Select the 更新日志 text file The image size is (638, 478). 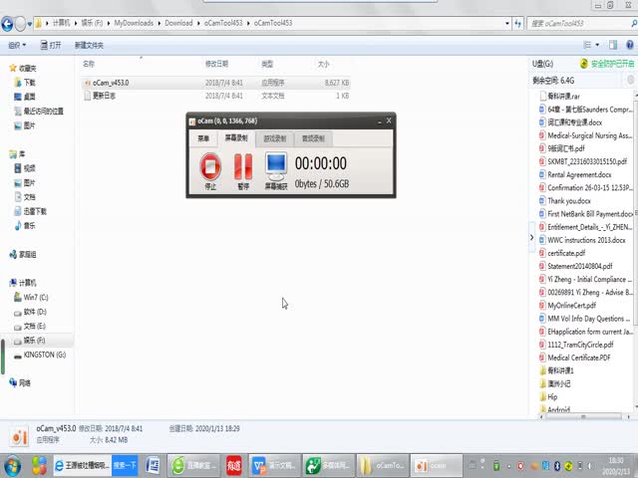[105, 96]
